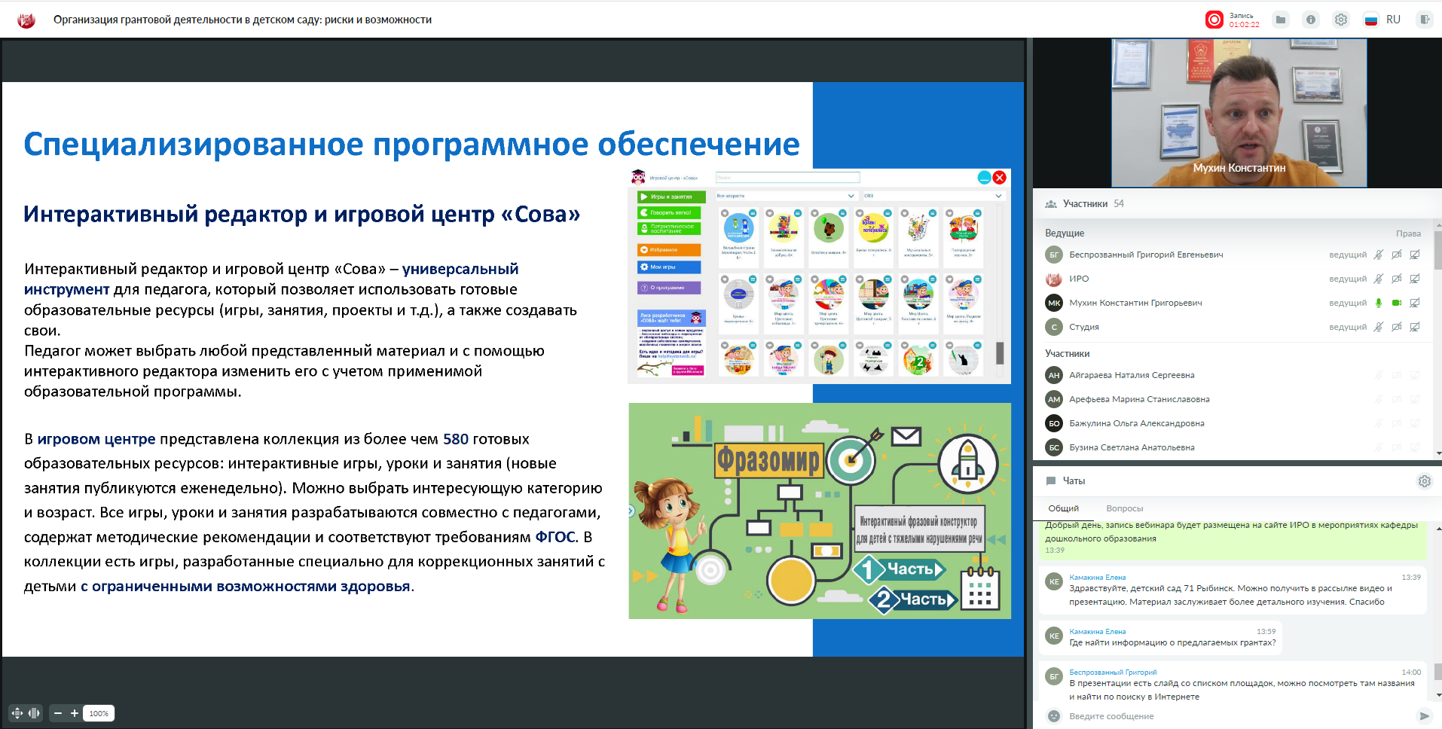The width and height of the screenshot is (1442, 729).
Task: Click the Чаты panel header
Action: [1237, 480]
